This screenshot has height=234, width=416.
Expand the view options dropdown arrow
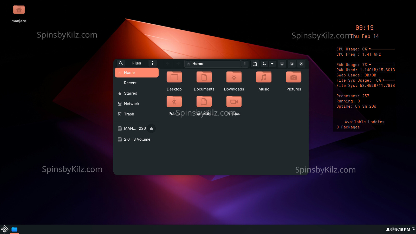coord(272,64)
